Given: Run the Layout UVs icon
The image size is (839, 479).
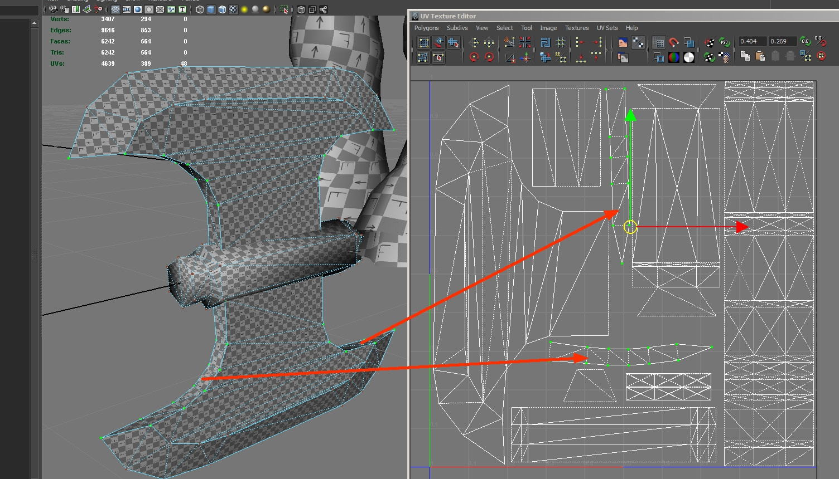Looking at the screenshot, I should (x=545, y=43).
